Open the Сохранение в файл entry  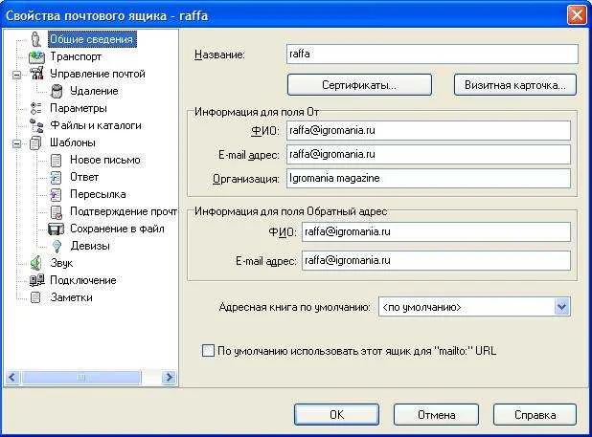[x=117, y=229]
